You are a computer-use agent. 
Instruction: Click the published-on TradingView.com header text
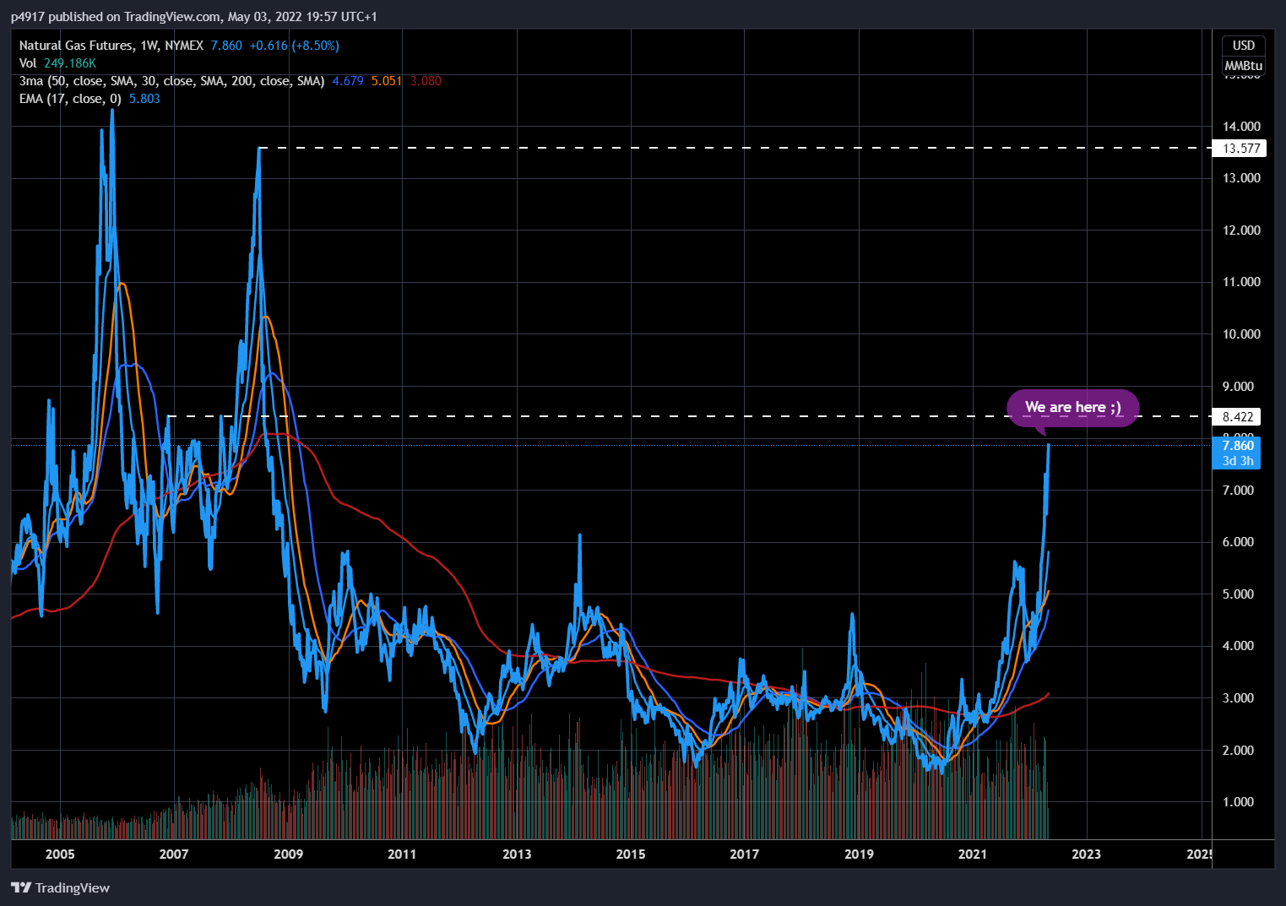click(x=193, y=17)
